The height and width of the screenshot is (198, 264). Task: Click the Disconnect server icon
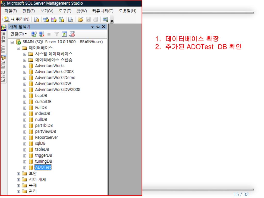(x=42, y=34)
